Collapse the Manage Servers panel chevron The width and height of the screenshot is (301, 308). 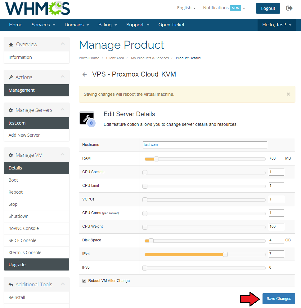[63, 109]
